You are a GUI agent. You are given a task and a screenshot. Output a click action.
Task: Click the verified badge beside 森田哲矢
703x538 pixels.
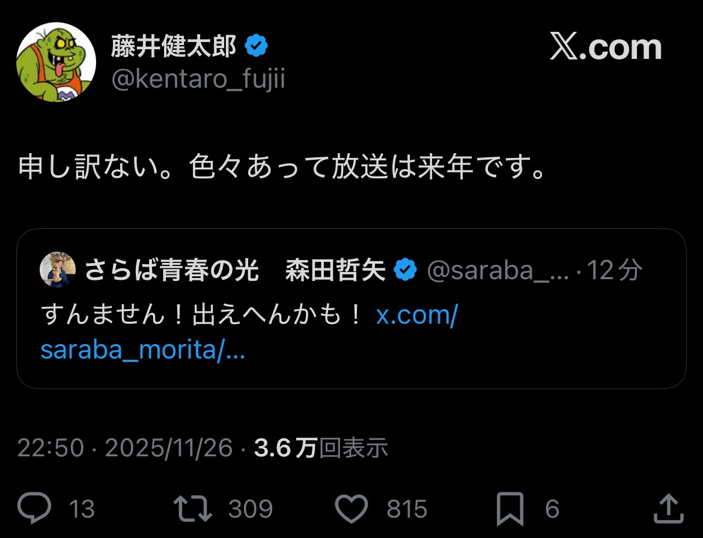tap(406, 271)
